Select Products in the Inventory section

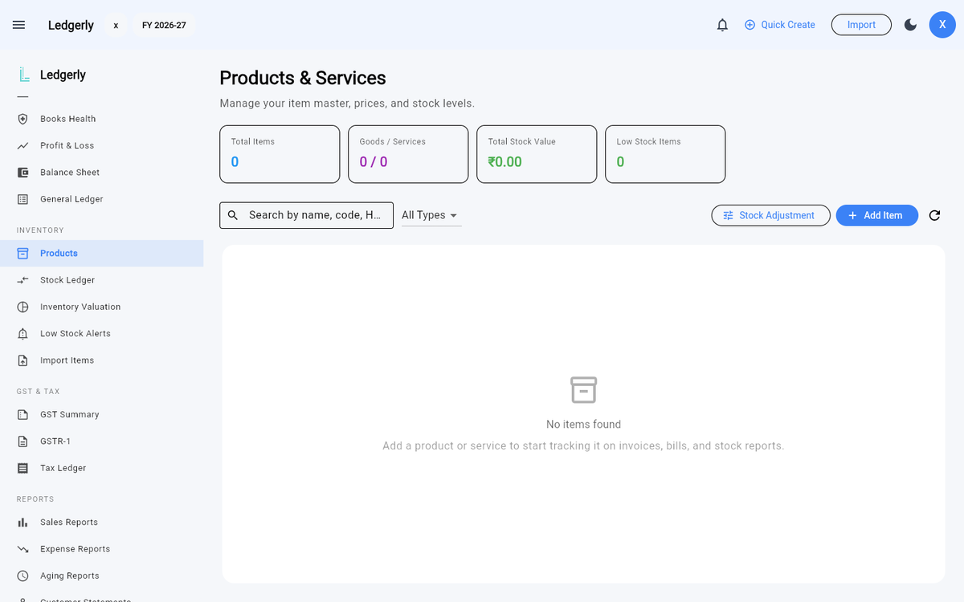point(101,253)
